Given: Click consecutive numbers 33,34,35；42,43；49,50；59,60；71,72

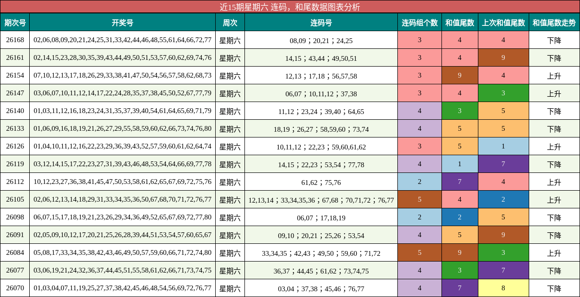Looking at the screenshot, I should pos(321,253).
